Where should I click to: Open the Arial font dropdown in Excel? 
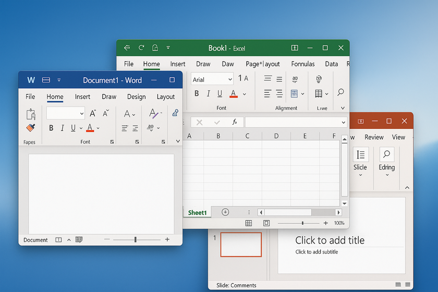pos(229,79)
